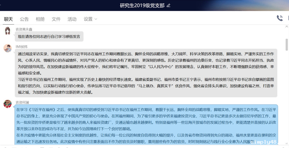The width and height of the screenshot is (289, 148).
Task: Click the sender name 农资黄永鑫
Action: [x=24, y=28]
